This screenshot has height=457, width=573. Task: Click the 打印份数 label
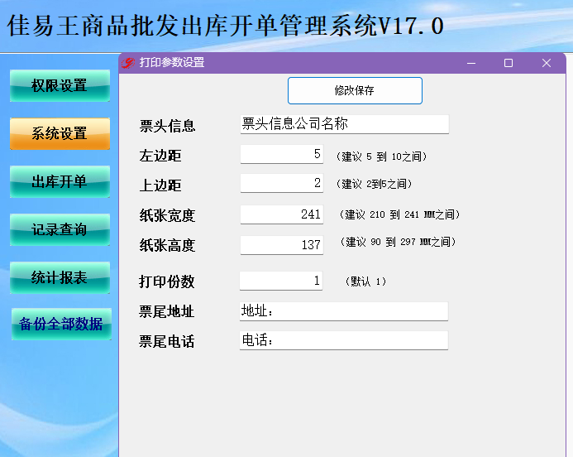click(167, 281)
